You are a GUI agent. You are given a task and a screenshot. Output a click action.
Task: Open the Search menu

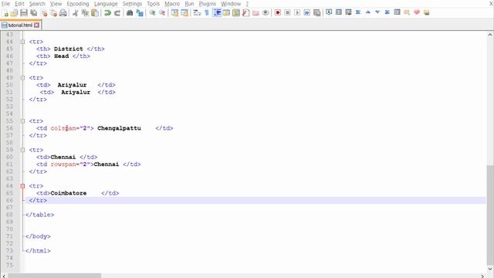[37, 4]
